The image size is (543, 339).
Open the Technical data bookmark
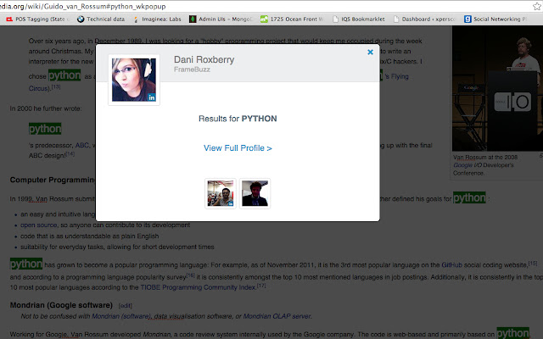tap(101, 19)
